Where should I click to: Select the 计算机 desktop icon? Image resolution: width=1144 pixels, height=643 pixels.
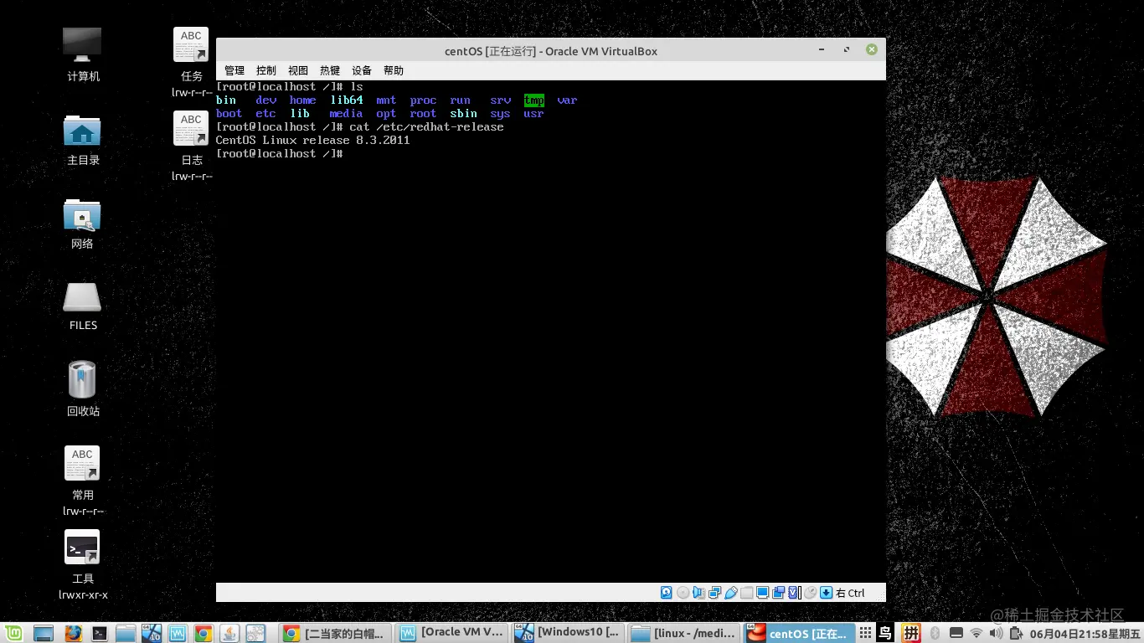click(83, 54)
